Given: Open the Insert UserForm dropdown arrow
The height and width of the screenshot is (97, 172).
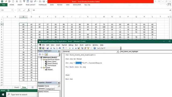Looking at the screenshot, I should (45, 48).
